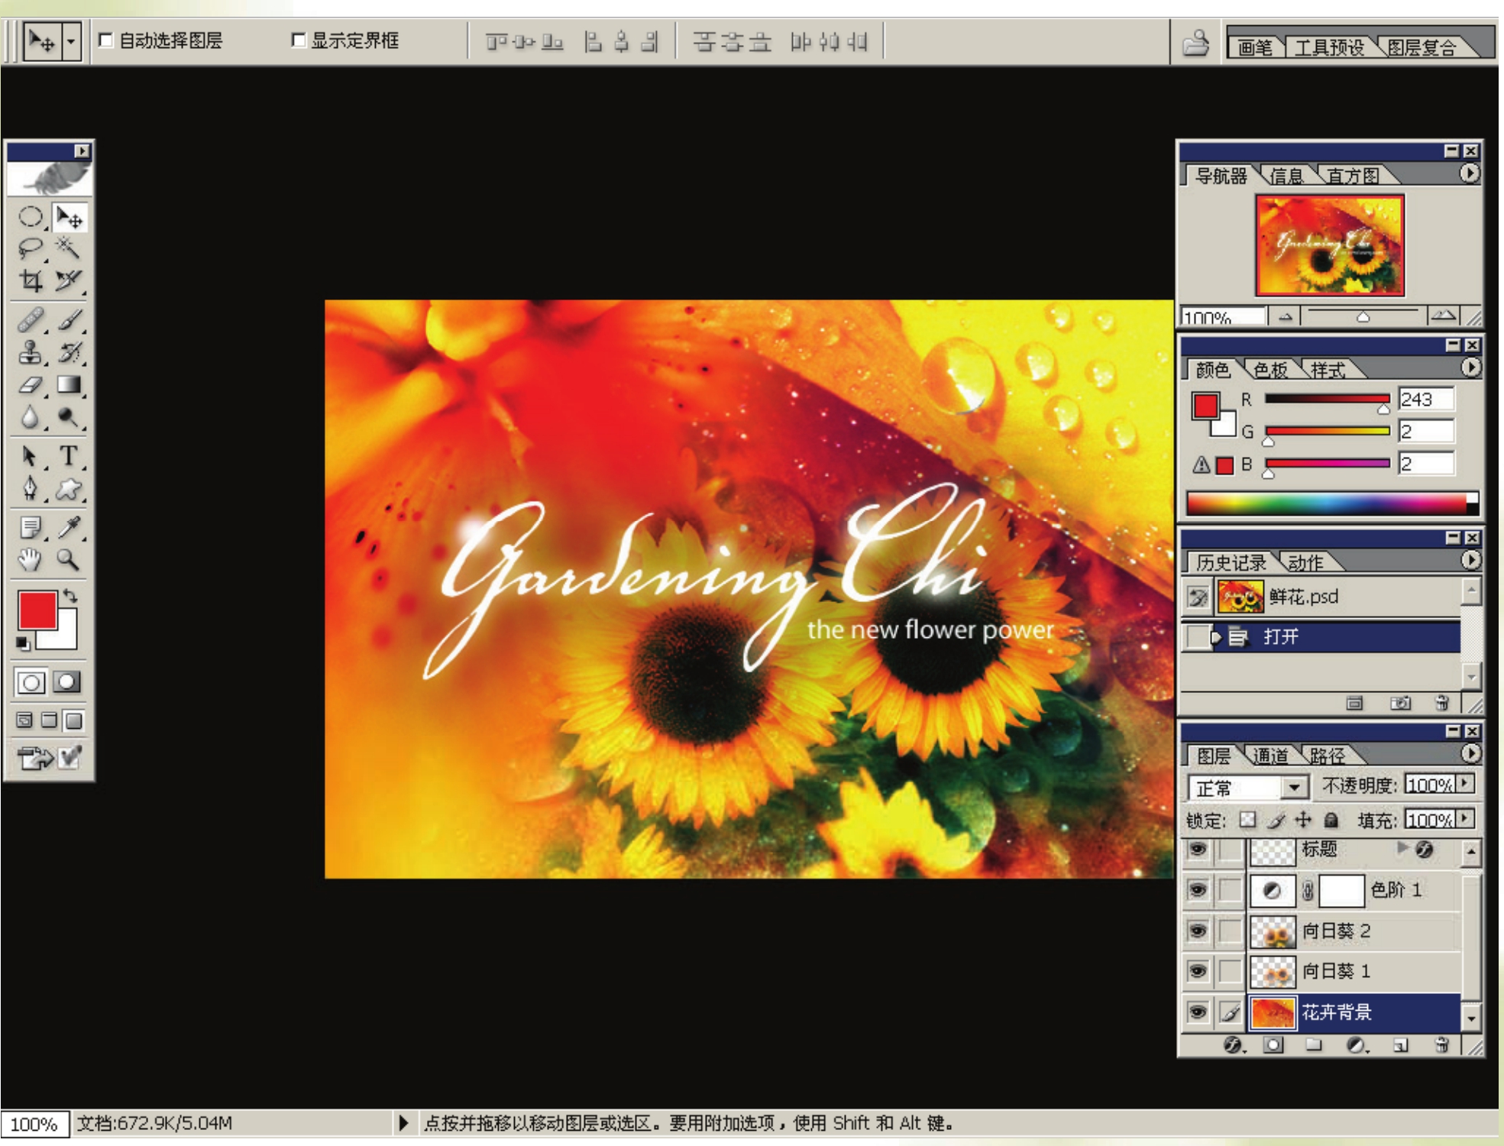Hide the 向日葵 2 layer eye icon
Viewport: 1504px width, 1146px height.
(1198, 931)
